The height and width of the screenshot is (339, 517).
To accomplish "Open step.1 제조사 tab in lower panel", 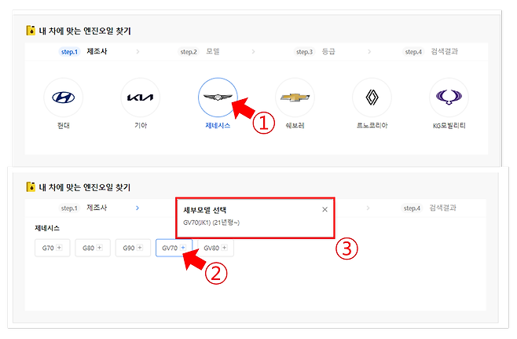I will pos(83,208).
